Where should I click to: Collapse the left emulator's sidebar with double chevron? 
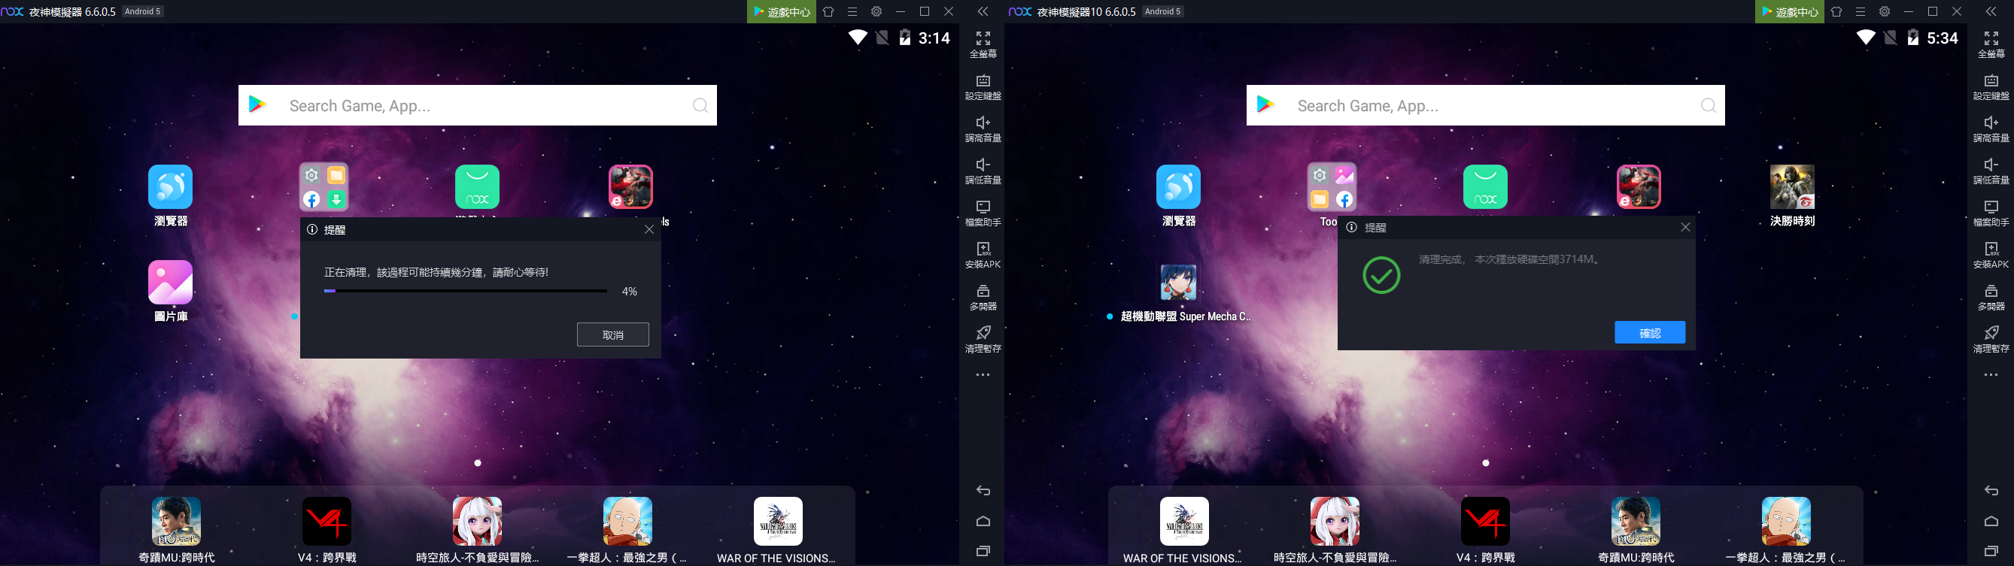tap(983, 12)
